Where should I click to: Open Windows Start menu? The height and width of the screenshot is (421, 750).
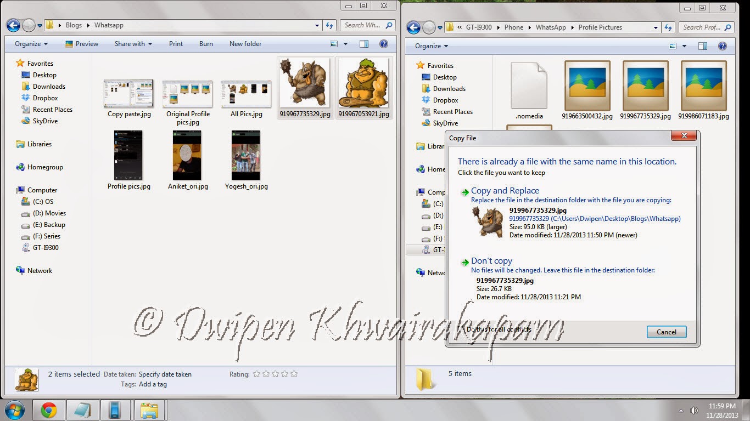[16, 410]
